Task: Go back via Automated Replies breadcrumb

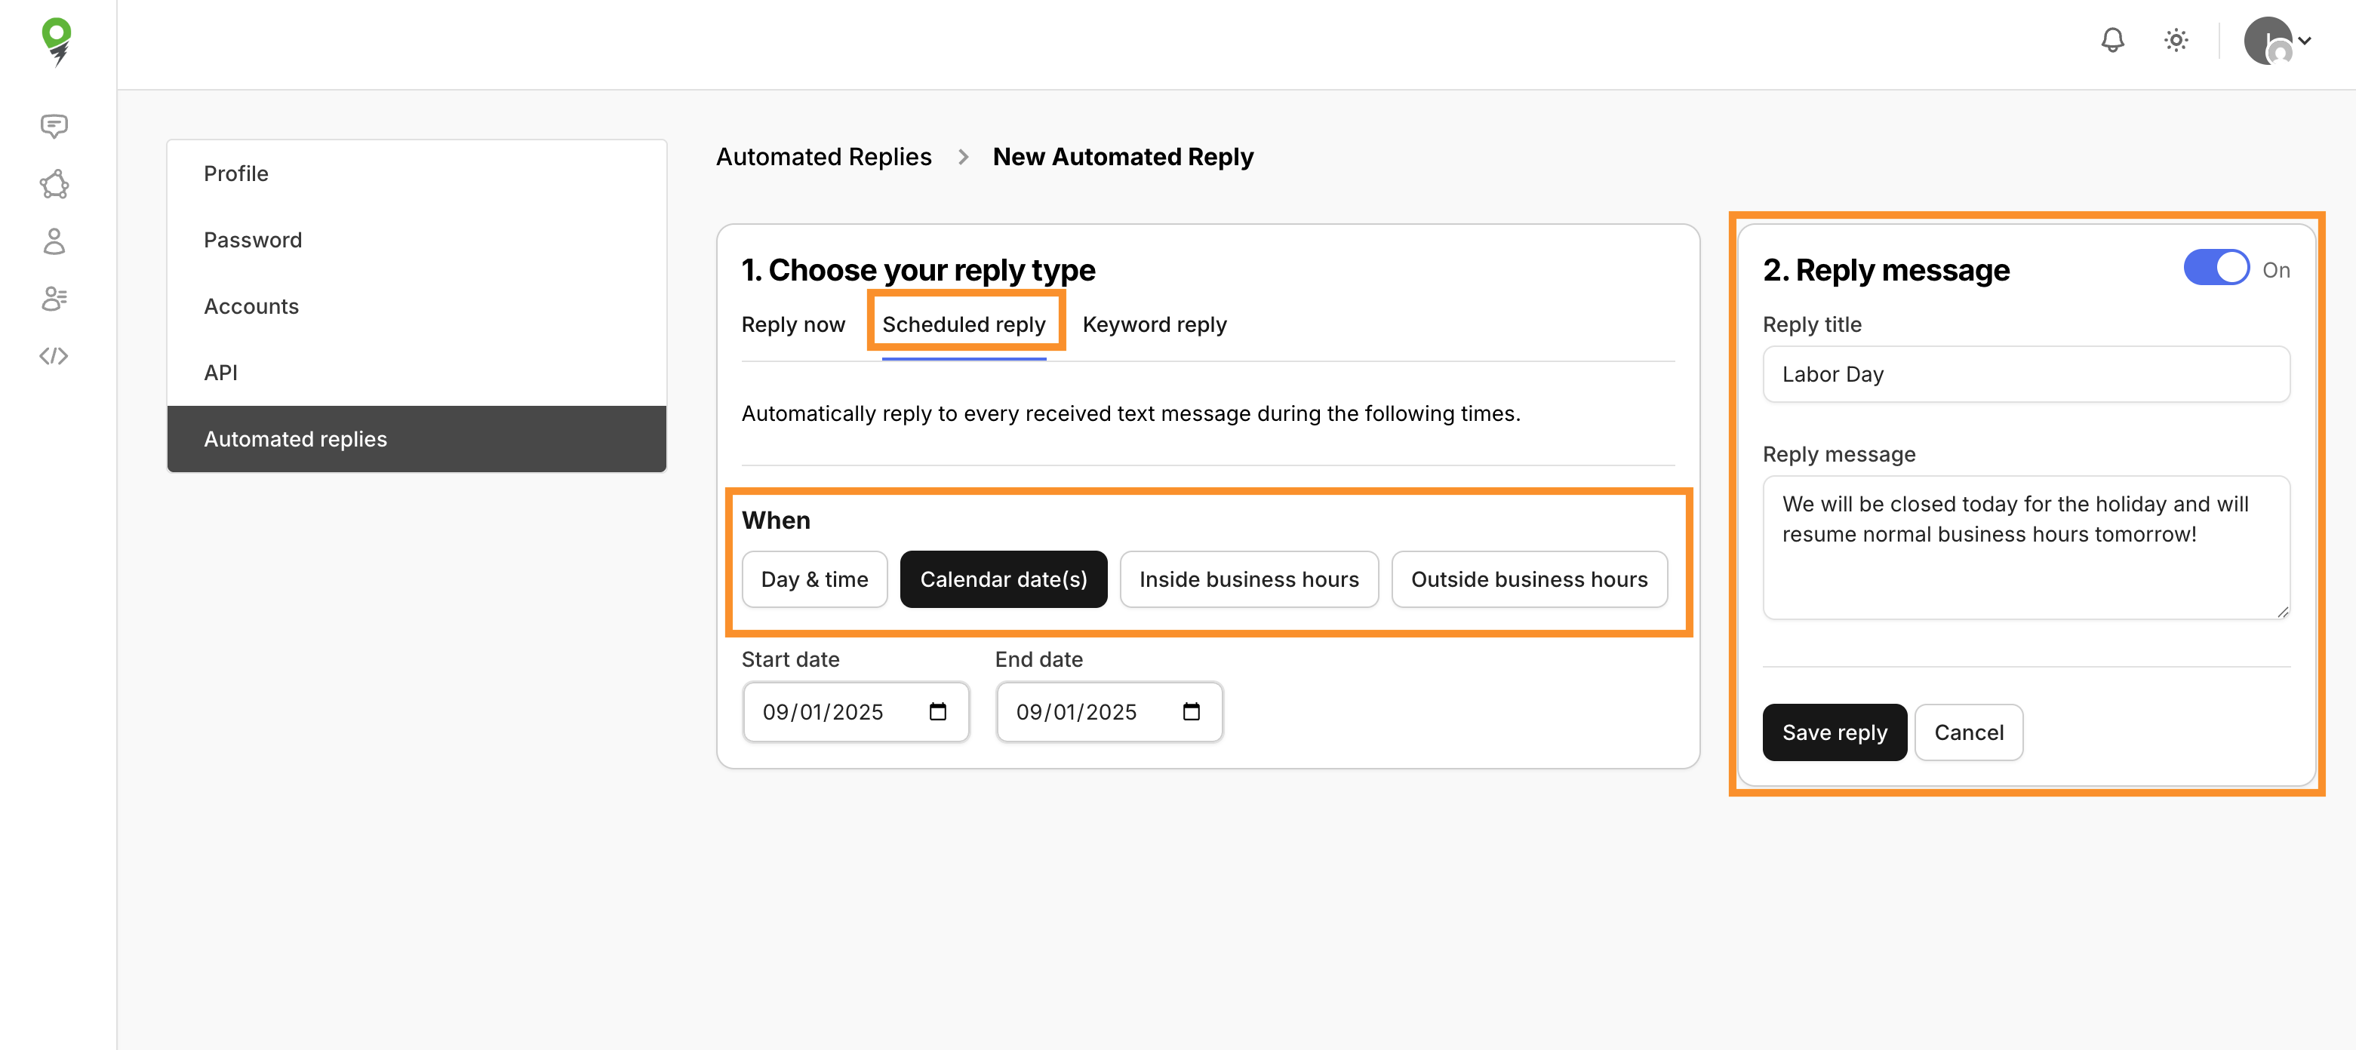Action: click(x=823, y=157)
